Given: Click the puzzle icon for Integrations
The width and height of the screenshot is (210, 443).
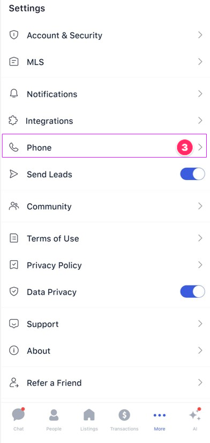Looking at the screenshot, I should click(13, 120).
